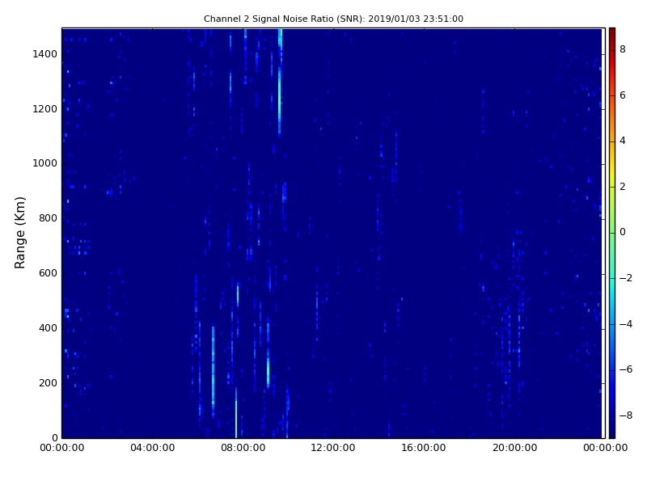
Task: Click the colorbar label −4
Action: [x=625, y=324]
